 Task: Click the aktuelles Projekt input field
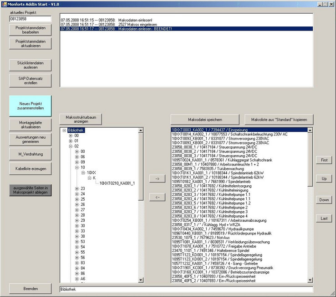[x=30, y=19]
